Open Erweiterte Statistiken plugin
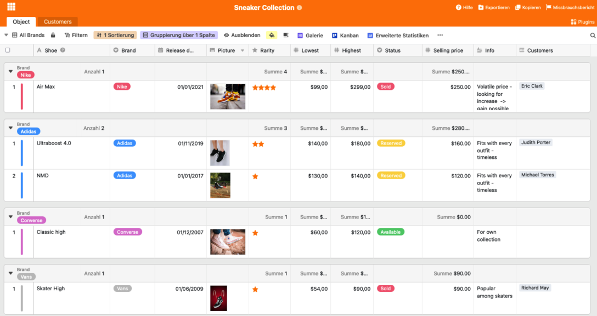 pyautogui.click(x=398, y=35)
